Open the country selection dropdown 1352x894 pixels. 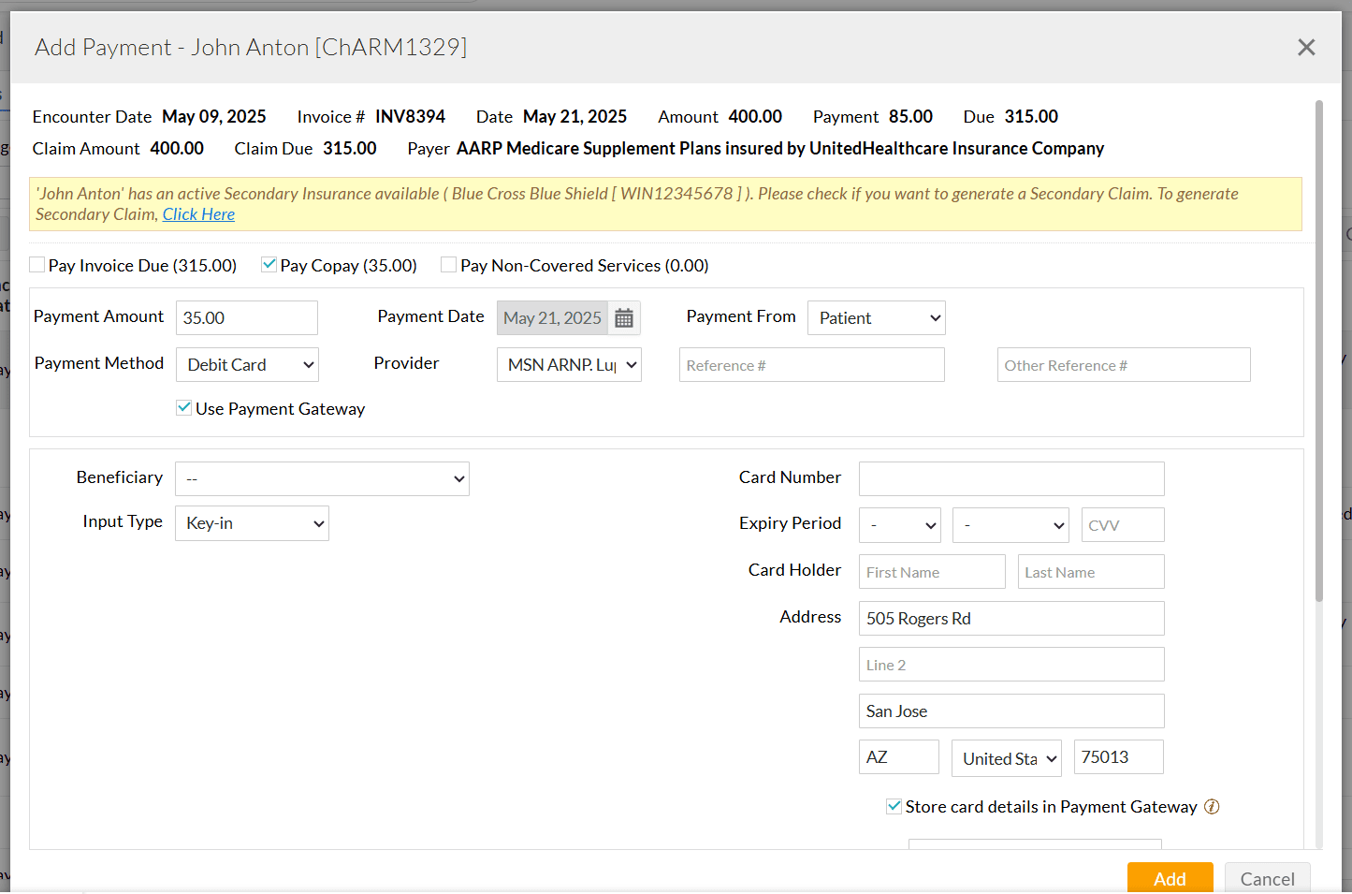1006,756
